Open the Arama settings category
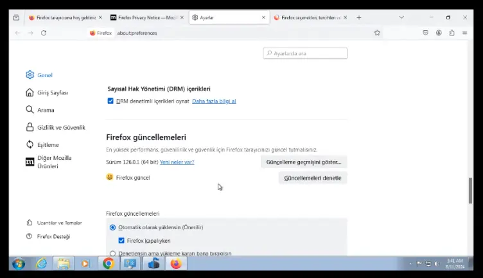 (40, 110)
